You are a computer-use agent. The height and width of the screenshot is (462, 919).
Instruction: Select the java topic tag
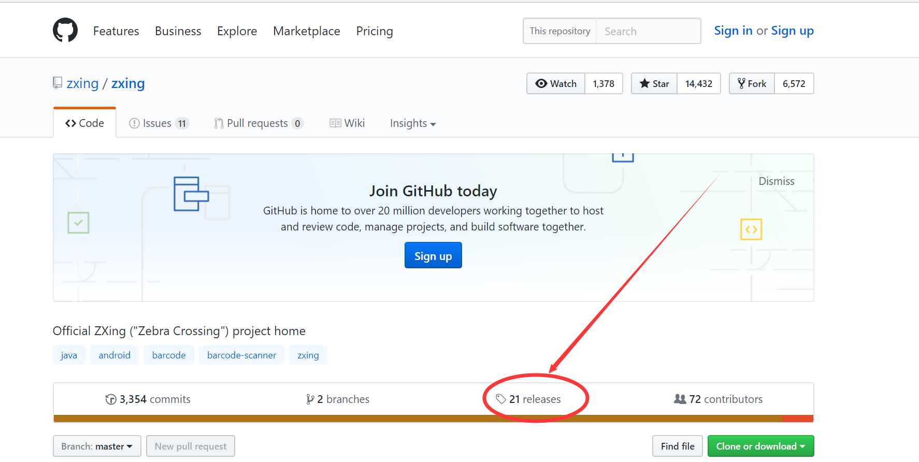(x=69, y=355)
